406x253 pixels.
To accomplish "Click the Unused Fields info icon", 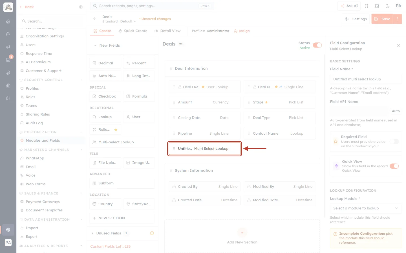I will [152, 233].
